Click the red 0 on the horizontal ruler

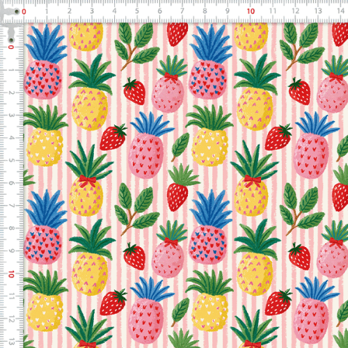[24, 12]
